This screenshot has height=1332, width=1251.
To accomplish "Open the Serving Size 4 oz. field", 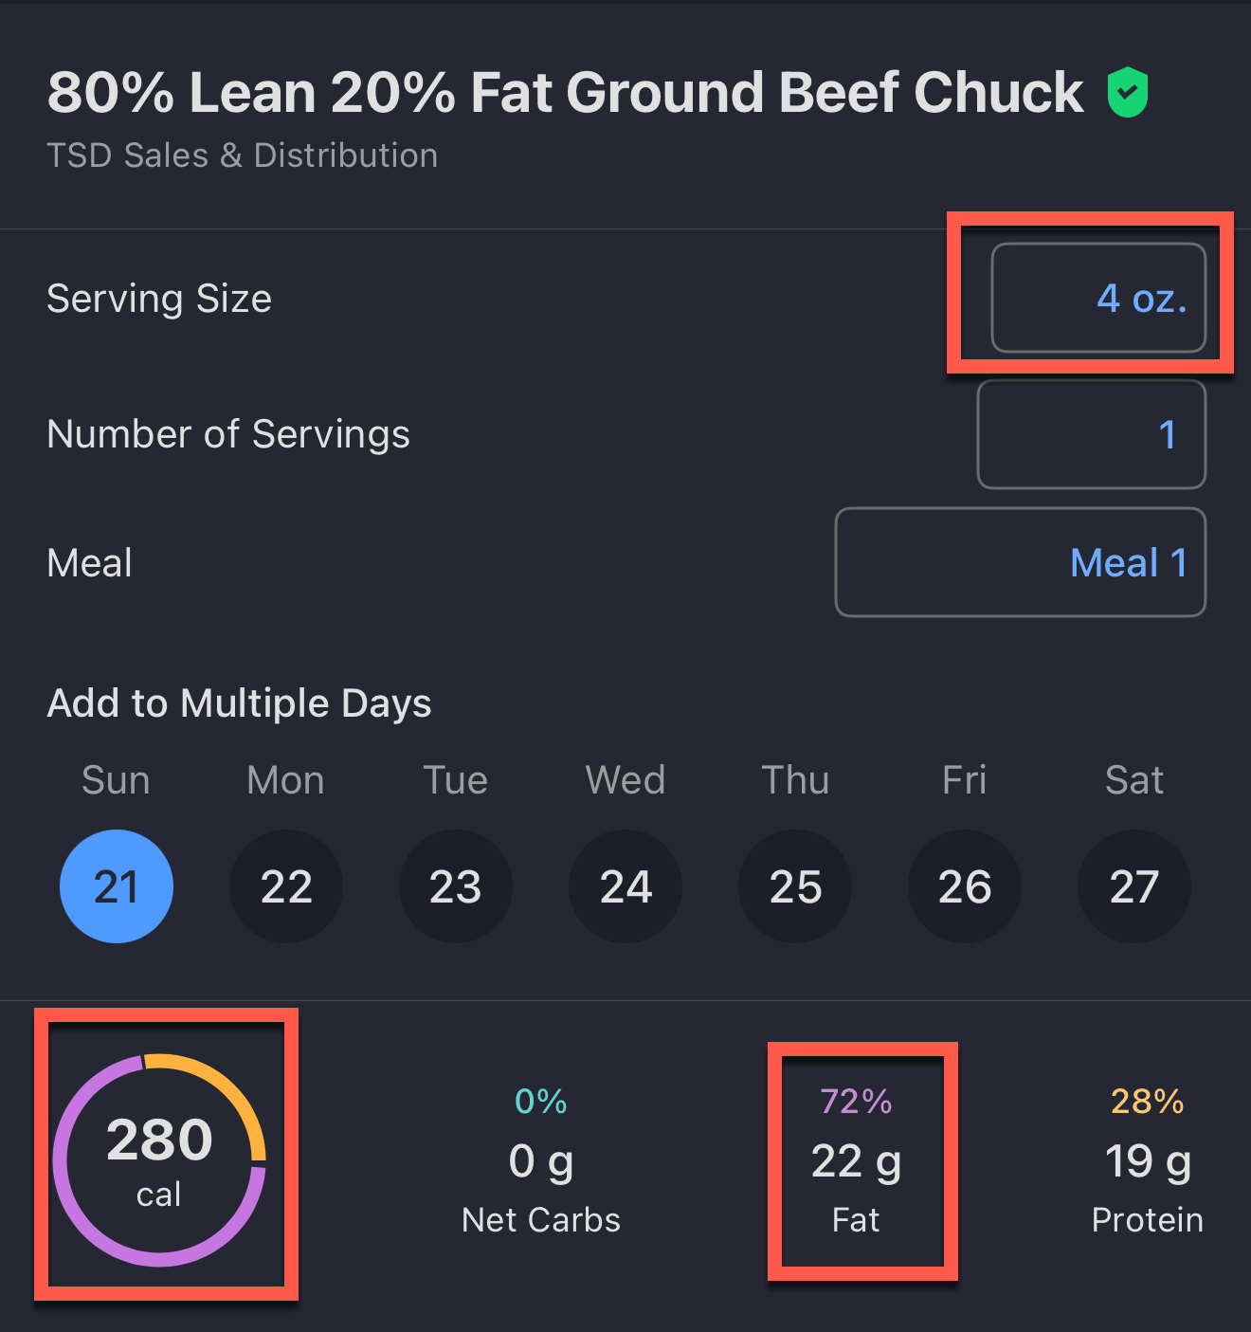I will (x=1097, y=299).
